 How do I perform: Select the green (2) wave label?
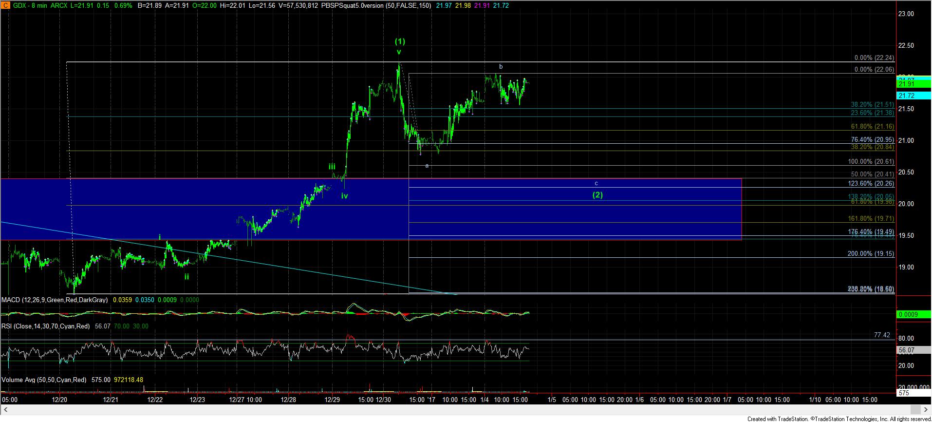(x=597, y=195)
